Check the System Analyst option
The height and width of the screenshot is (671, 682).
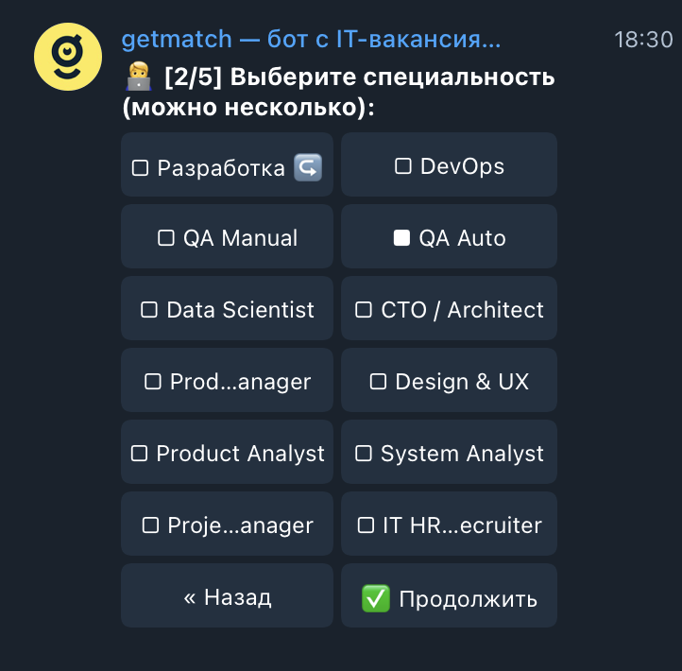(x=449, y=454)
